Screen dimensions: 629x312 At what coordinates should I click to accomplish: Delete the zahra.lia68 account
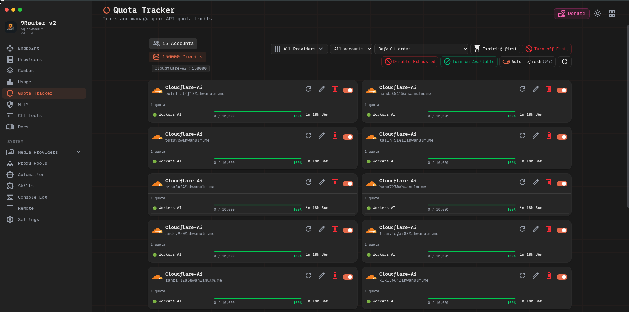pyautogui.click(x=335, y=276)
